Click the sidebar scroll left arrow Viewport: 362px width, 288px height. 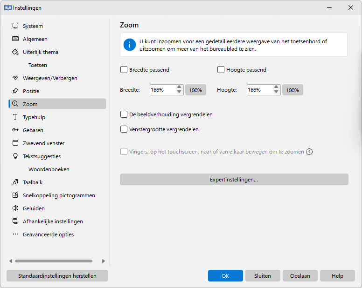tap(11, 261)
